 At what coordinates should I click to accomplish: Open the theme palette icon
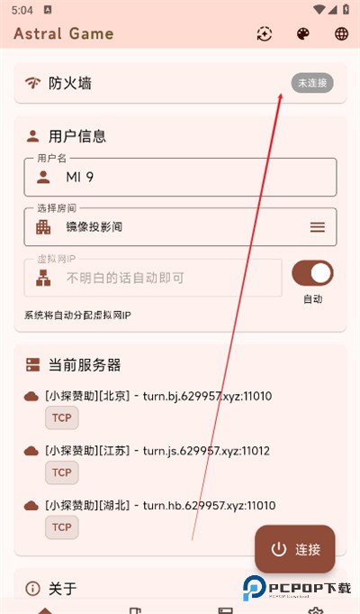tap(303, 34)
